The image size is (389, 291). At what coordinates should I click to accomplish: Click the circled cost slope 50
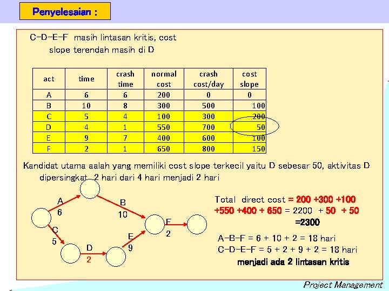[x=260, y=127]
